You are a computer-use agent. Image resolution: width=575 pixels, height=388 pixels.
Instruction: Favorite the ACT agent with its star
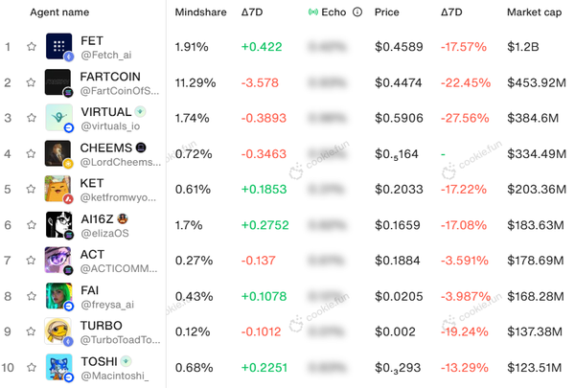click(x=32, y=260)
